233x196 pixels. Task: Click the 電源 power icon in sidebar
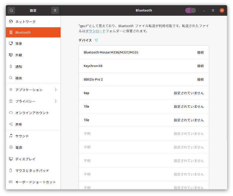pyautogui.click(x=11, y=148)
